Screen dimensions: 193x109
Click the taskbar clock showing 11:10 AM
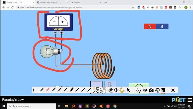(x=182, y=106)
